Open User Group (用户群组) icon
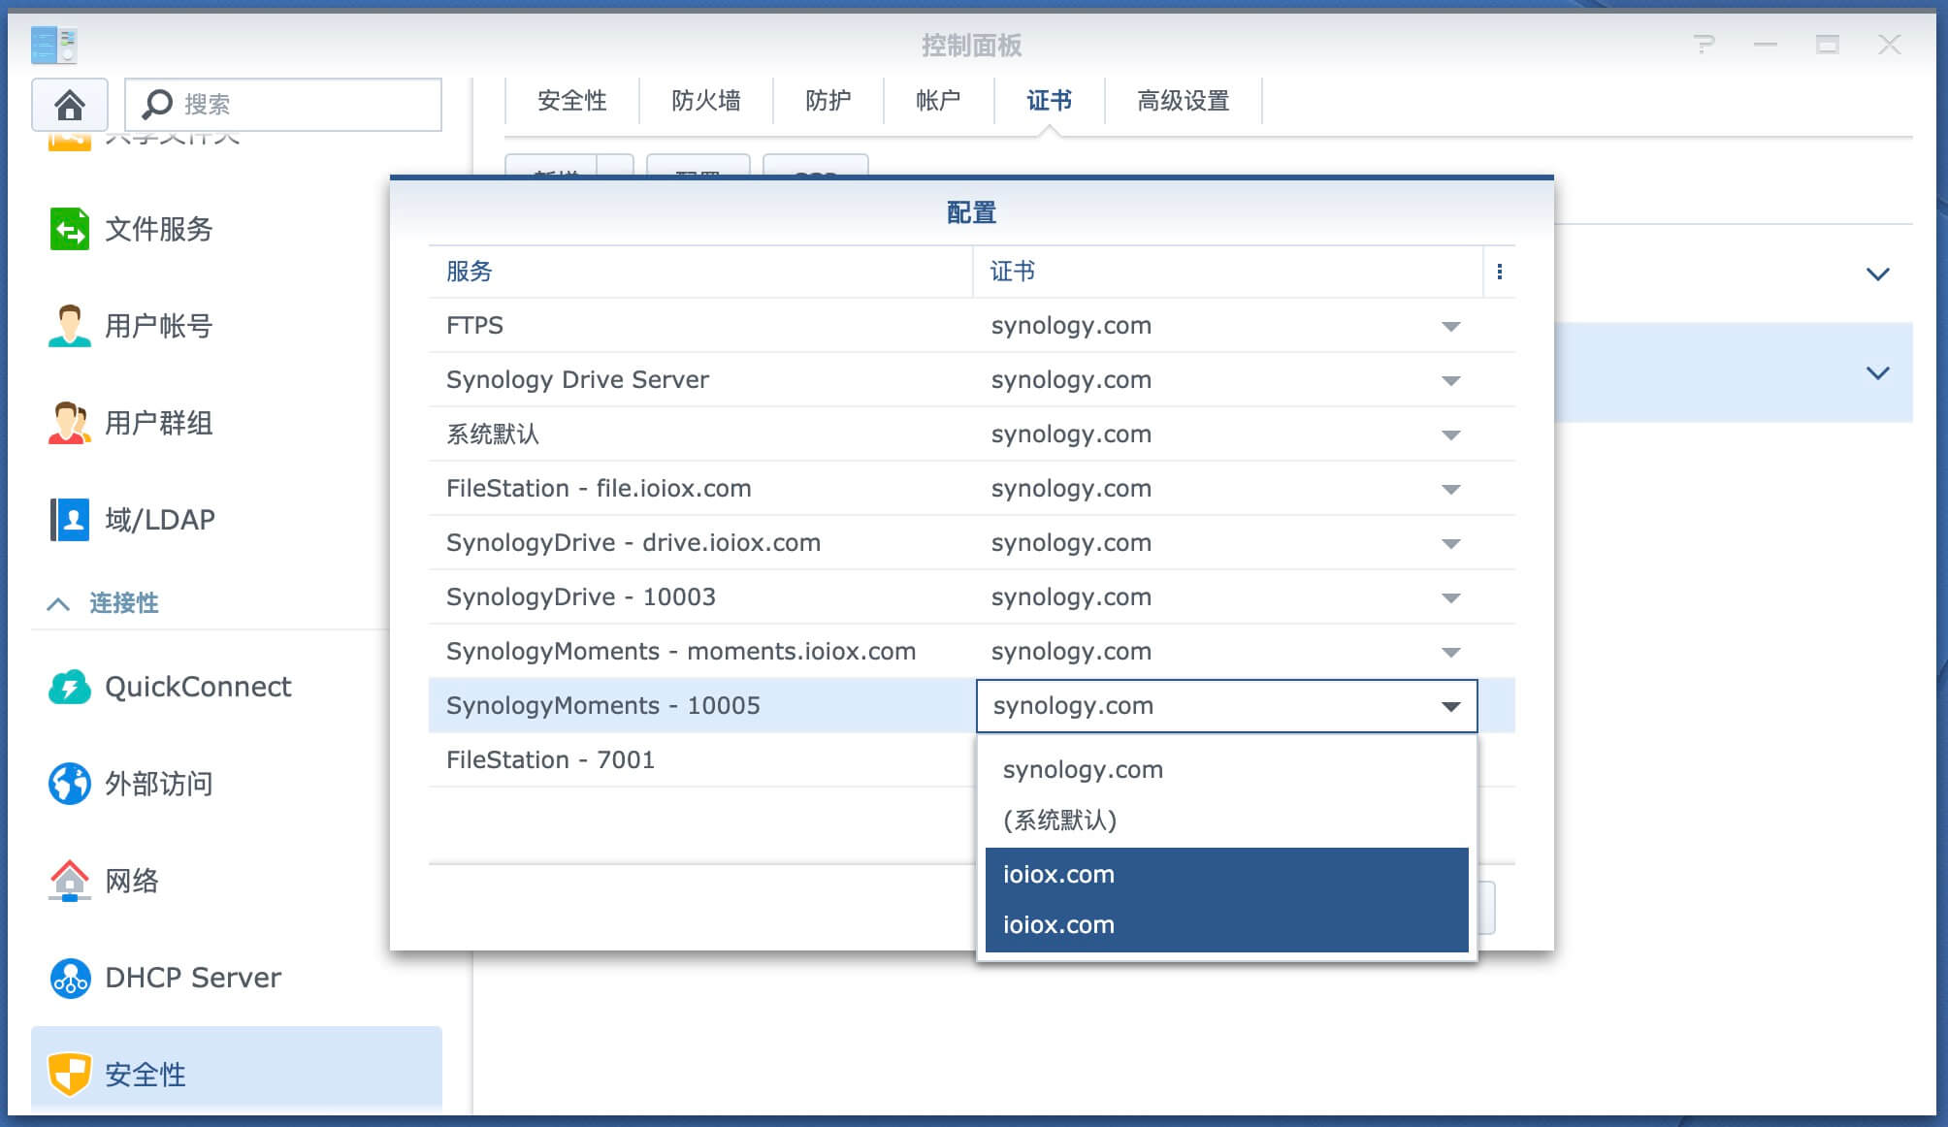This screenshot has height=1127, width=1948. [69, 423]
